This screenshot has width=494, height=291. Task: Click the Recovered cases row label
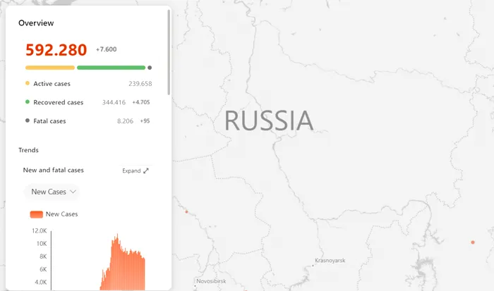[x=59, y=102]
